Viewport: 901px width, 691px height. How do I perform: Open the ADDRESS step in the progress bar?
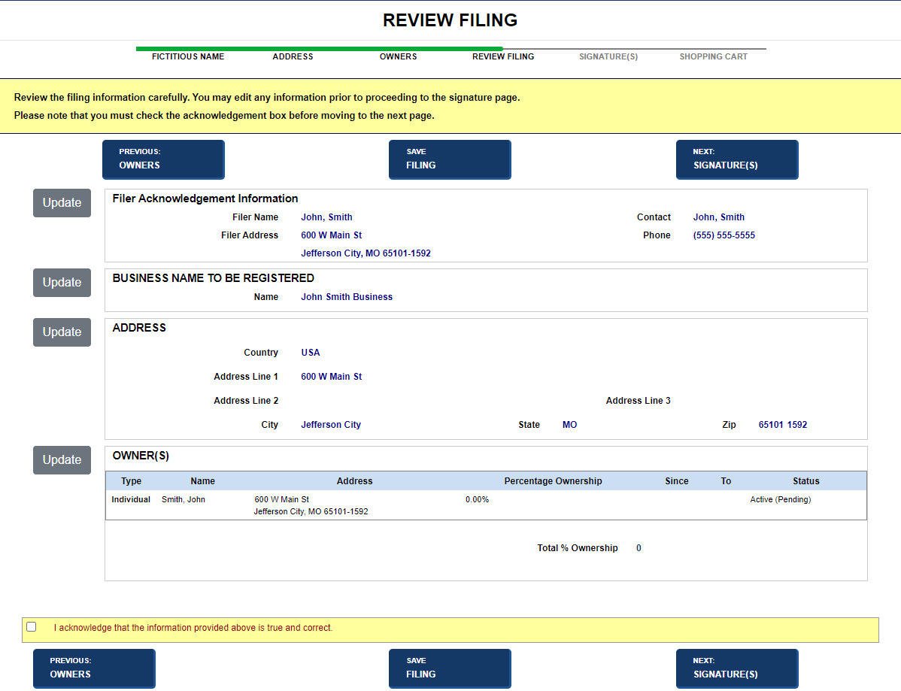[x=293, y=56]
